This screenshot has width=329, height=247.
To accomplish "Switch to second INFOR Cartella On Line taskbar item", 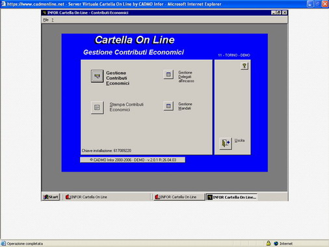I will pos(179,197).
